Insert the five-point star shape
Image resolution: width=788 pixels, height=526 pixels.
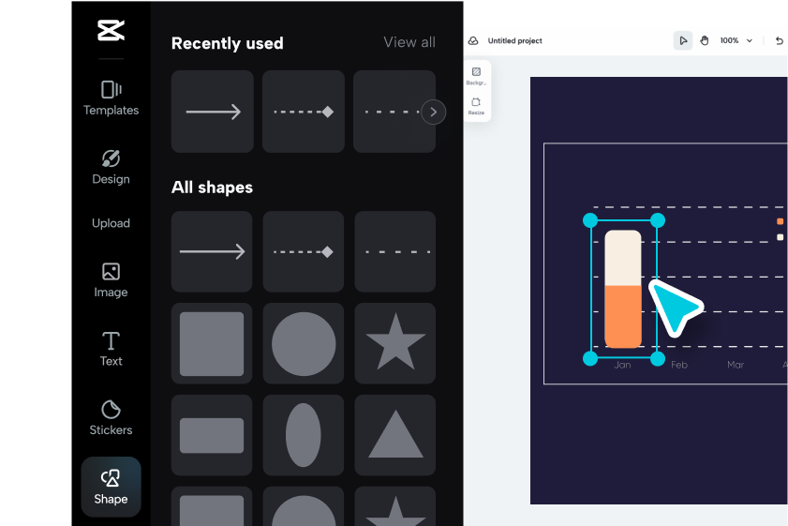395,343
